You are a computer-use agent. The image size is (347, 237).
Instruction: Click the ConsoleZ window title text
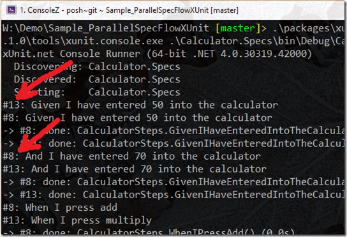coord(129,10)
